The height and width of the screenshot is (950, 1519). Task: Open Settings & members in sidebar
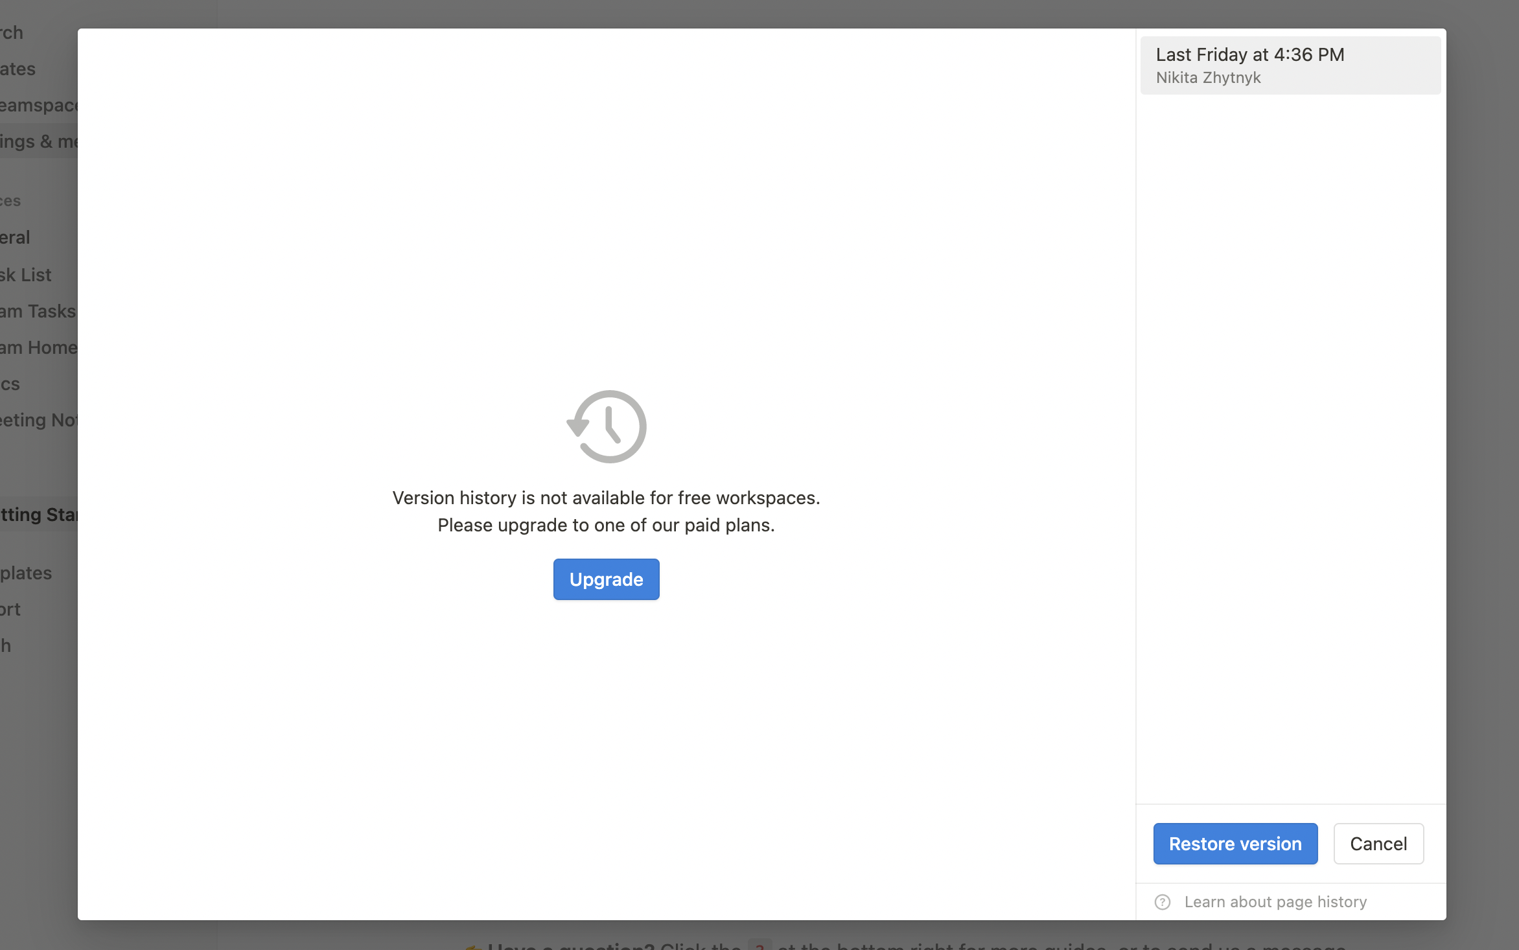pyautogui.click(x=39, y=141)
